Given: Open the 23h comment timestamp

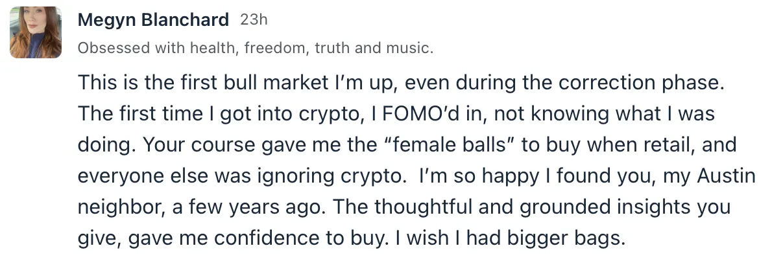Looking at the screenshot, I should pyautogui.click(x=254, y=20).
